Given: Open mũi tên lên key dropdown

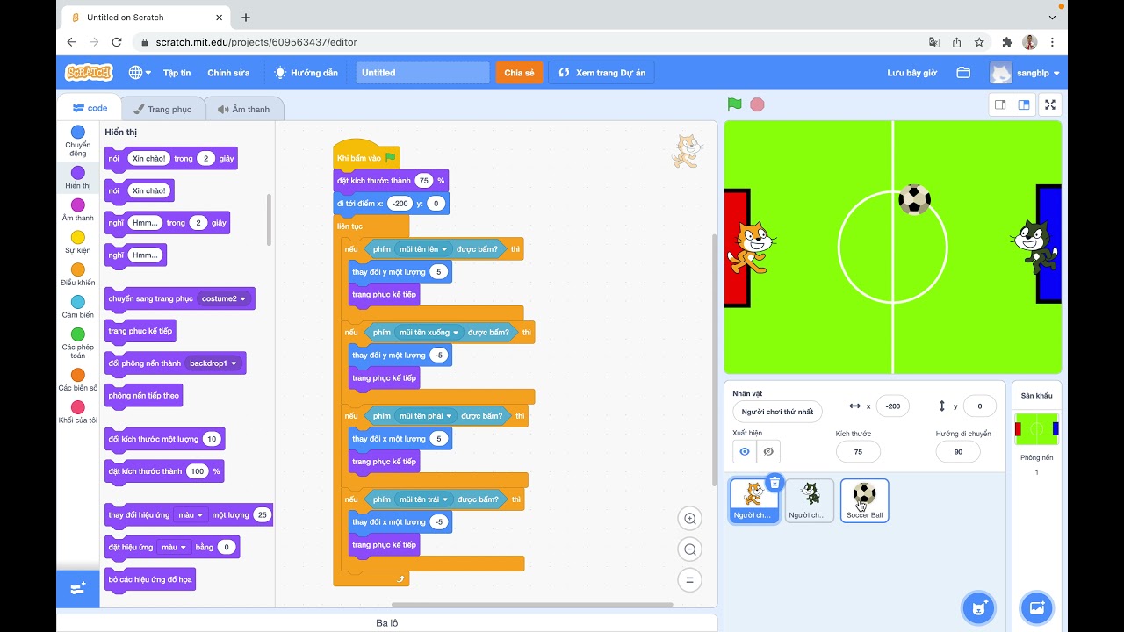Looking at the screenshot, I should tap(424, 249).
